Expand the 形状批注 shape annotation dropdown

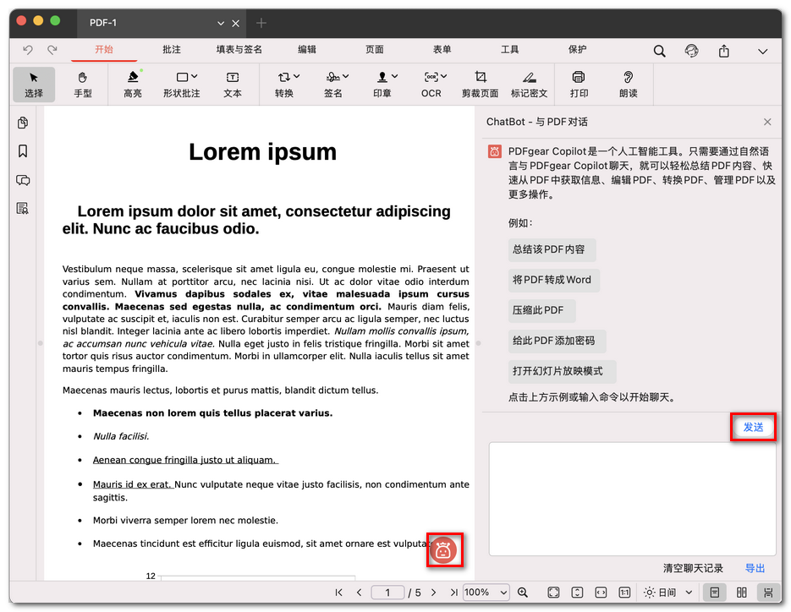pos(182,85)
